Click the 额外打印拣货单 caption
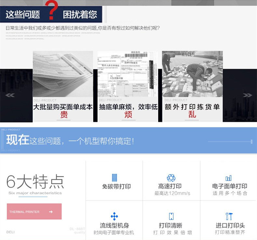 tap(192, 107)
